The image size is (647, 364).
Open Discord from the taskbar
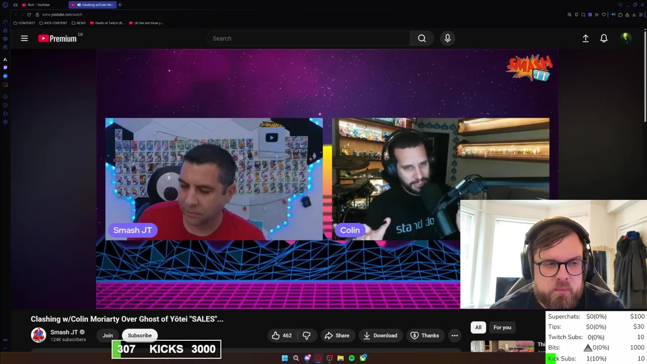point(307,358)
